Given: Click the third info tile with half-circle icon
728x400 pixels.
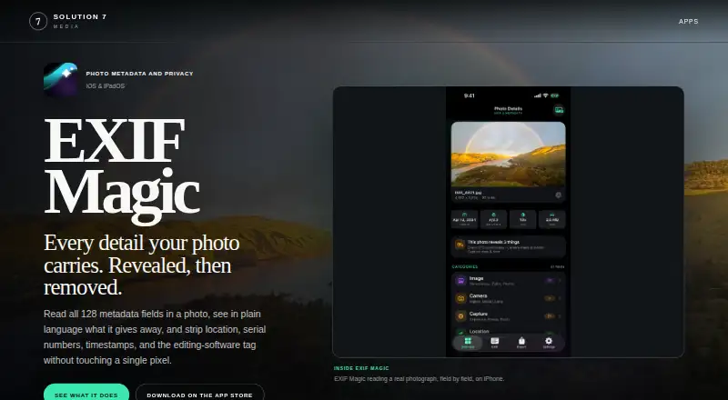Looking at the screenshot, I should [x=522, y=219].
